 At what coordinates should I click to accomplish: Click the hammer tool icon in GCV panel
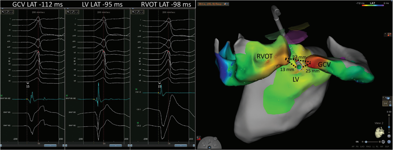(3, 12)
